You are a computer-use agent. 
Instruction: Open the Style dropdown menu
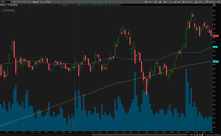[177, 2]
